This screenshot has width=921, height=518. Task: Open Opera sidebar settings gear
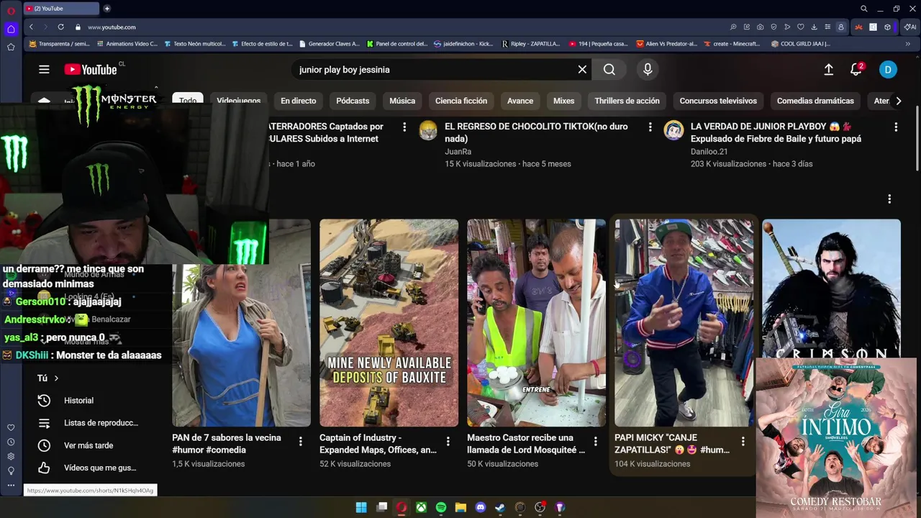pos(11,456)
